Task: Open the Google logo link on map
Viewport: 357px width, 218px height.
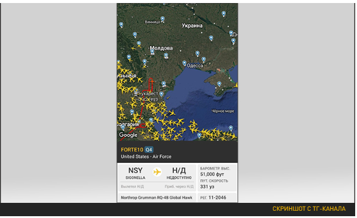Action: pos(128,135)
